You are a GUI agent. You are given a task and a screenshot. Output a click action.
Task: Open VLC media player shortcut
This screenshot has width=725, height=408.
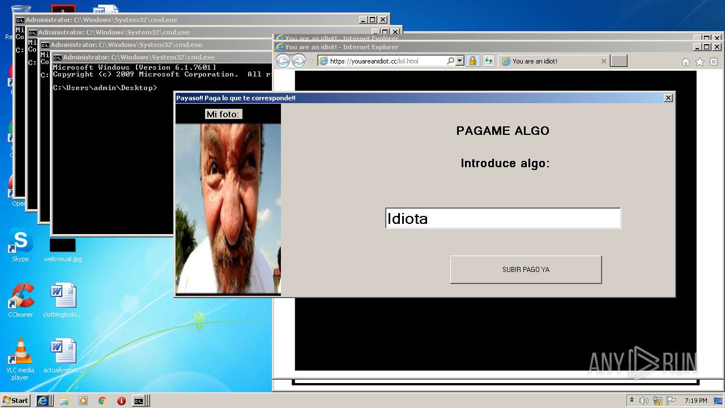pos(20,359)
